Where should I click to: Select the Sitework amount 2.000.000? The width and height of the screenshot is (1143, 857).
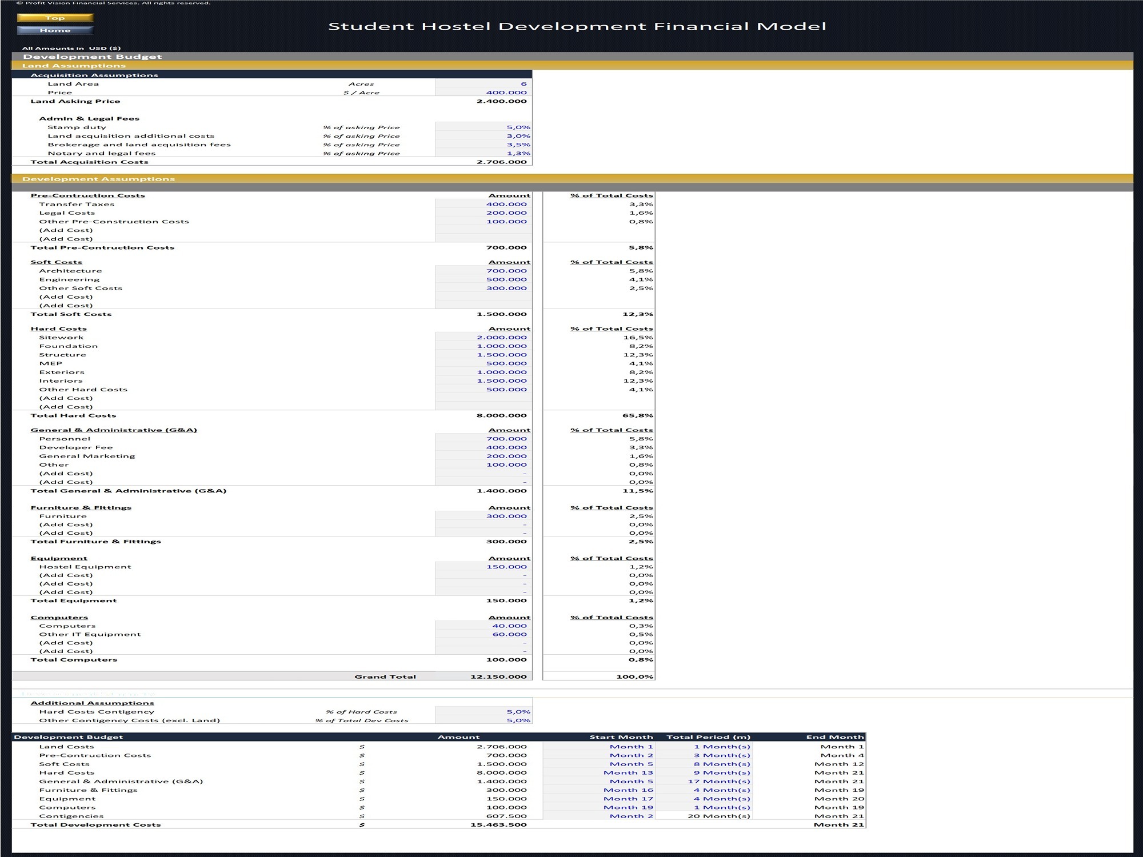pyautogui.click(x=483, y=337)
